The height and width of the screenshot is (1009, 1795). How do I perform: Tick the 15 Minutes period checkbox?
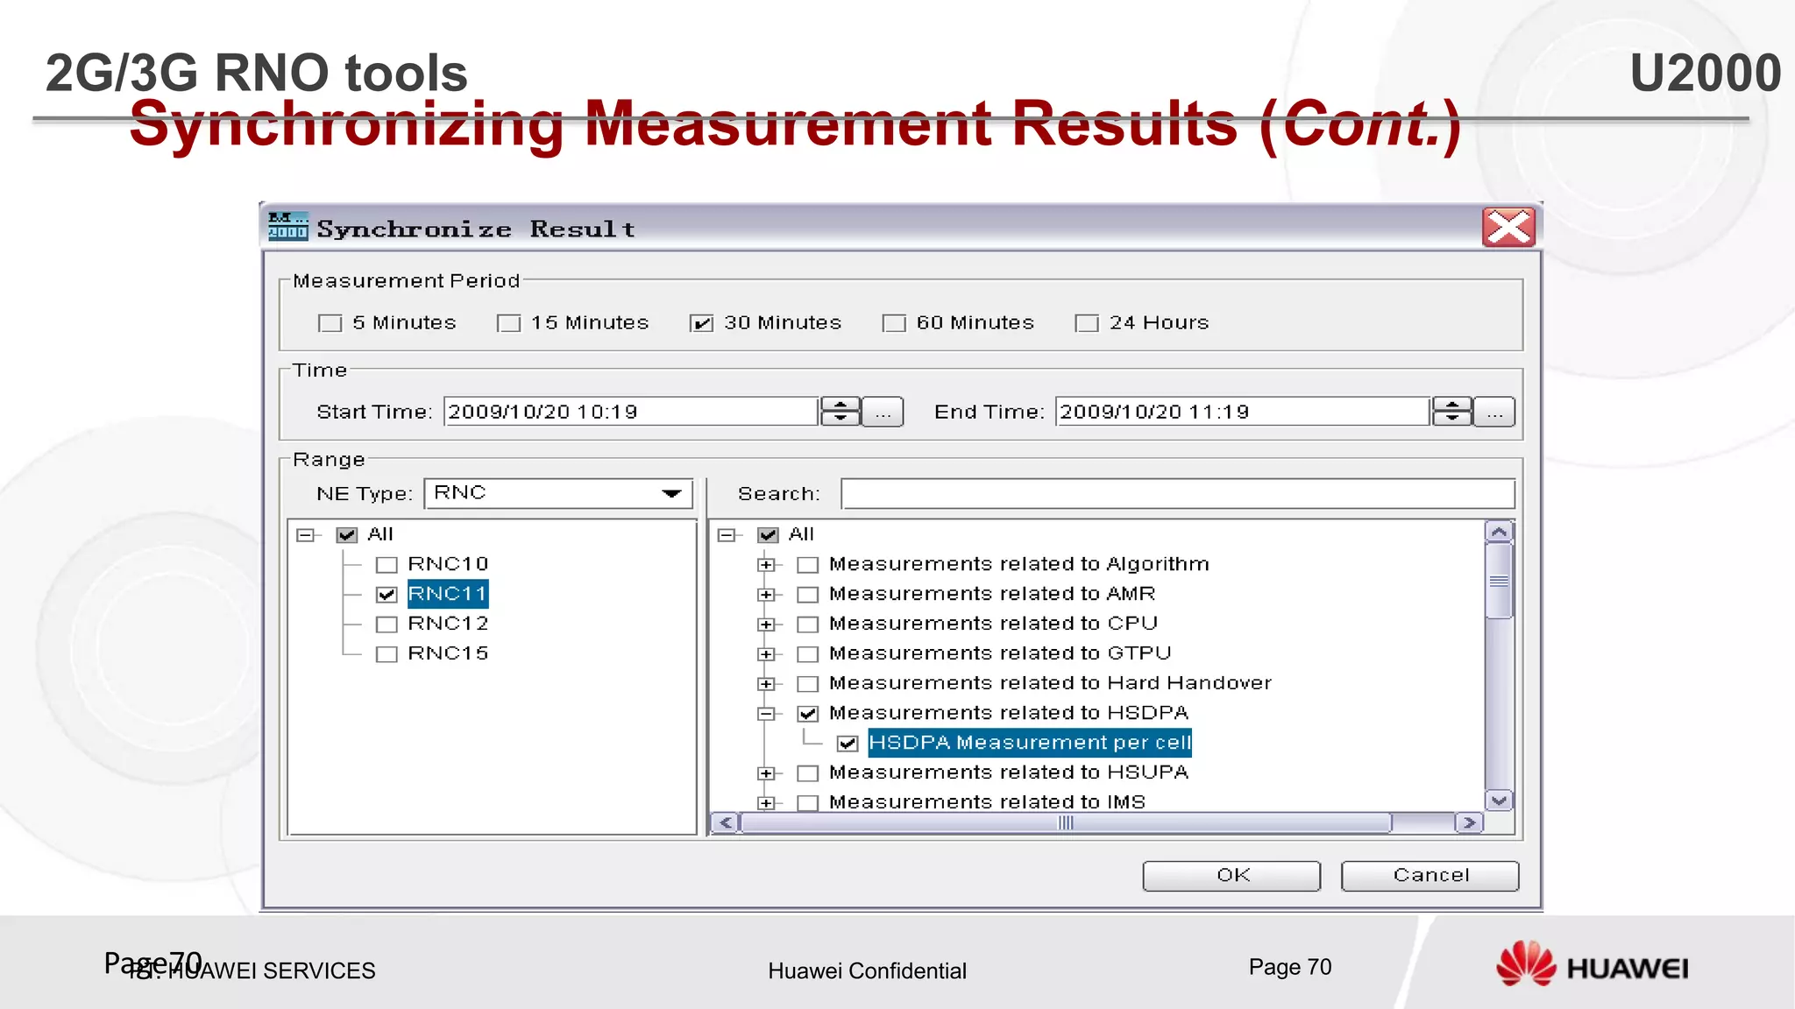coord(508,324)
